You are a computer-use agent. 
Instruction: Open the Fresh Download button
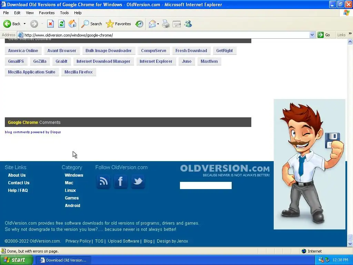pos(191,50)
